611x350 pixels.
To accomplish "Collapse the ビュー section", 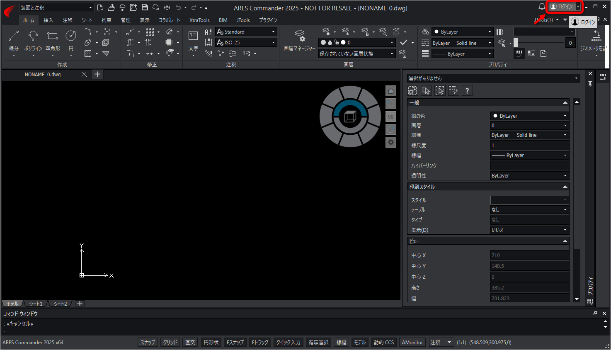I will tap(565, 241).
